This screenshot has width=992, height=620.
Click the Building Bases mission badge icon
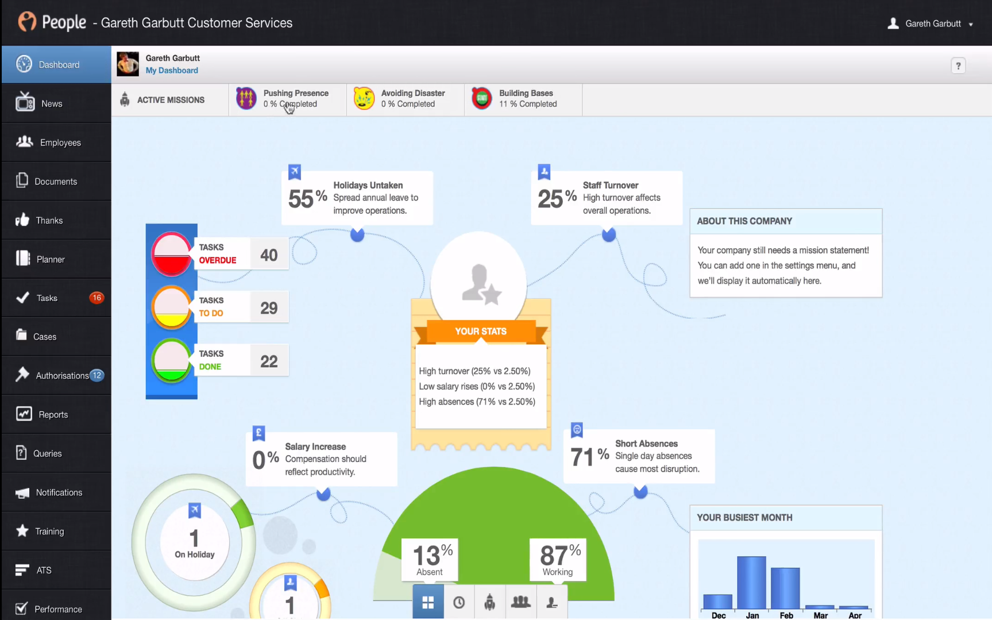pos(482,98)
